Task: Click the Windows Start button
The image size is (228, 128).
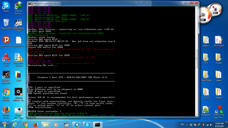Action: point(4,125)
